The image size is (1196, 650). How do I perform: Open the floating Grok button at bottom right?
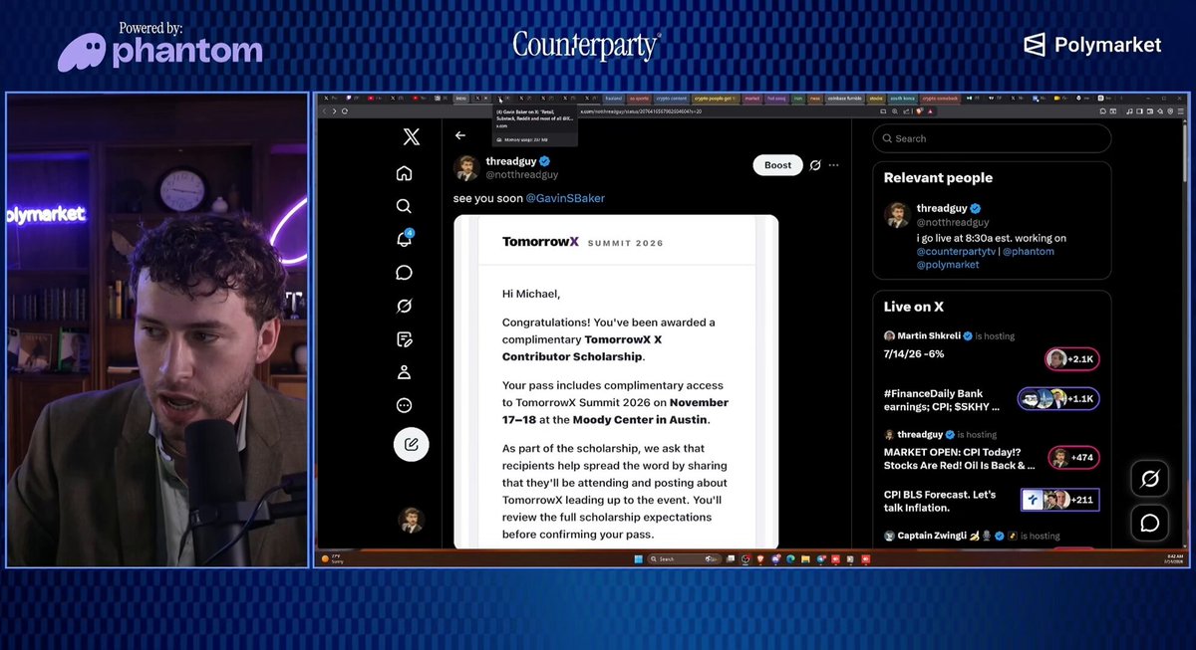pos(1149,480)
